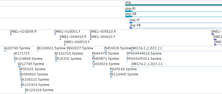Image resolution: width=222 pixels, height=94 pixels.
Task: Select the DME1-020D08.R feature arrow
Action: (11, 34)
